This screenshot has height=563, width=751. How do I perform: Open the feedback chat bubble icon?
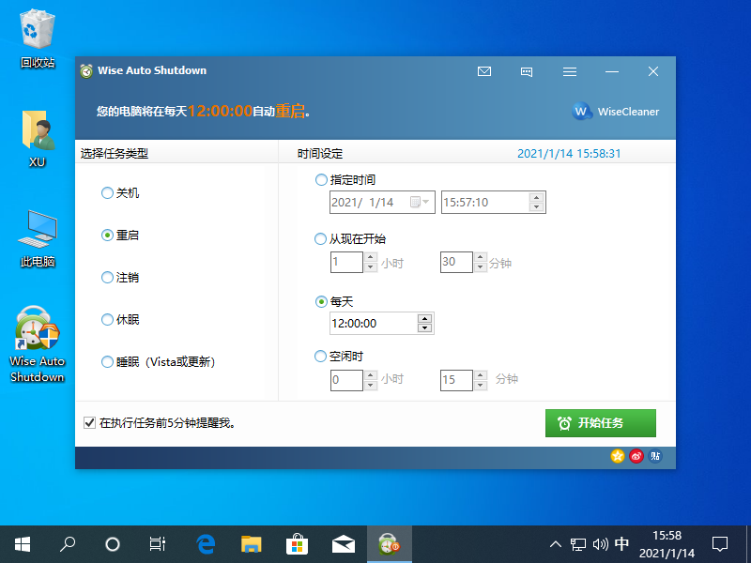527,71
